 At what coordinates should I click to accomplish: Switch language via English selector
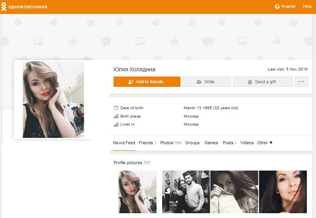[289, 6]
